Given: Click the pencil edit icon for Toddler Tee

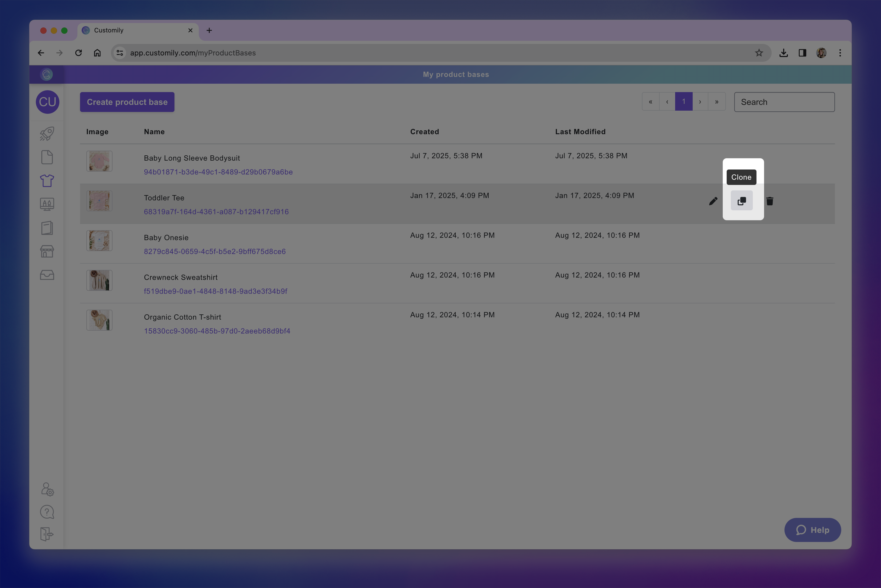Looking at the screenshot, I should (713, 201).
